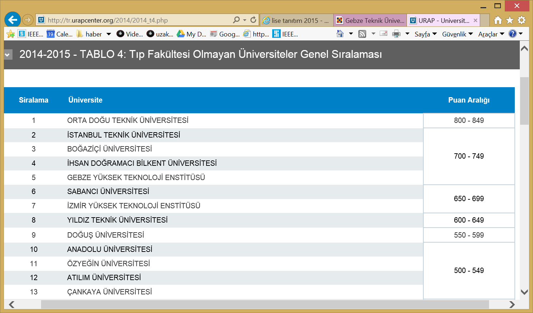Click the Help question mark icon
Screen dimensions: 533x313
point(513,34)
